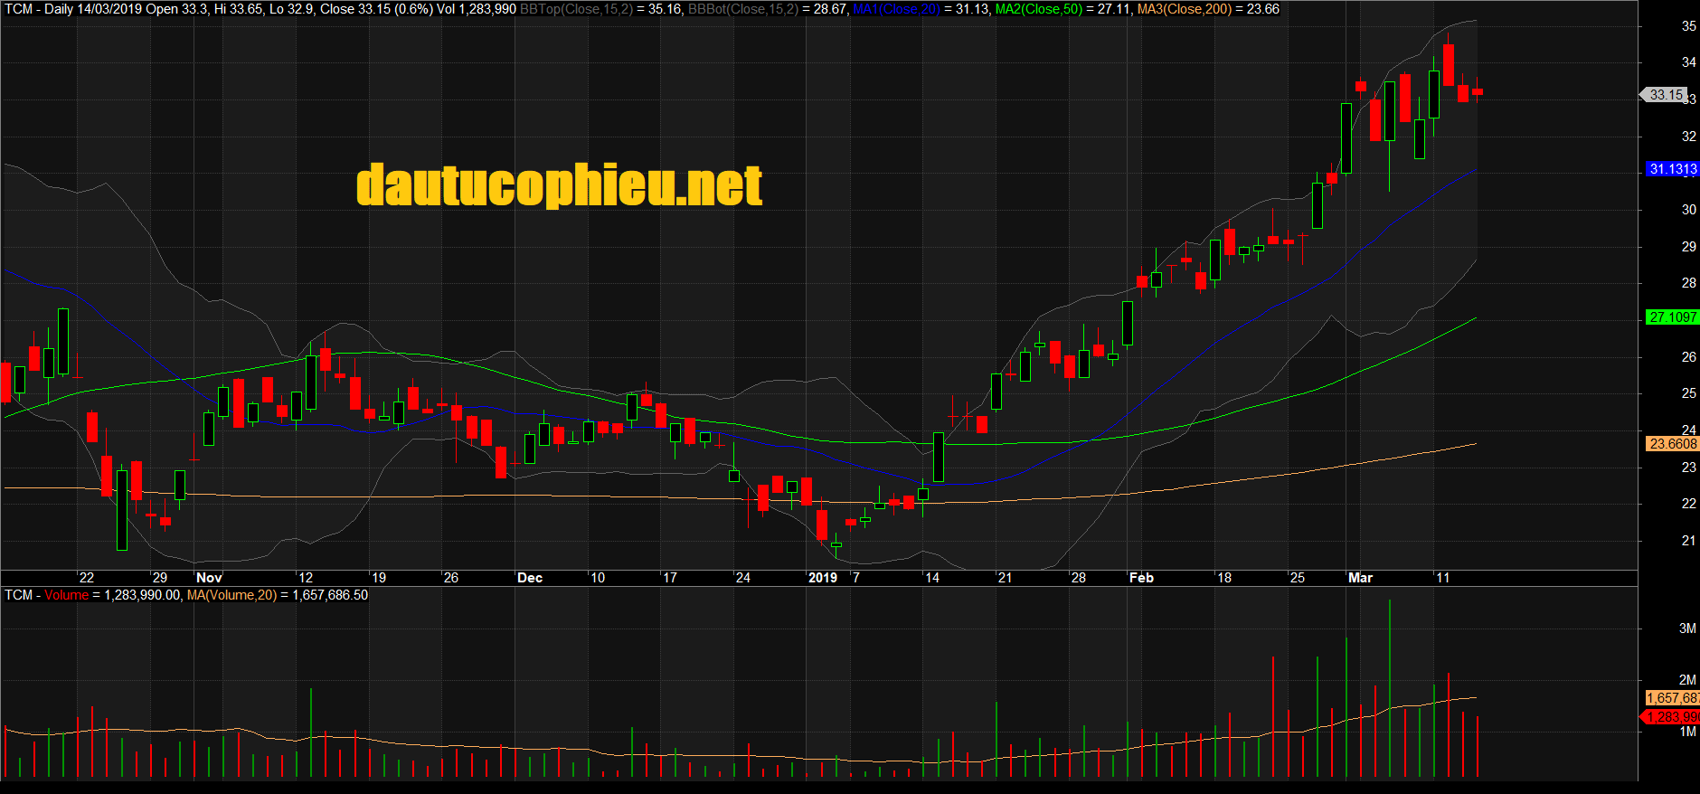
Task: Click the 30 price axis label
Action: click(x=1688, y=209)
